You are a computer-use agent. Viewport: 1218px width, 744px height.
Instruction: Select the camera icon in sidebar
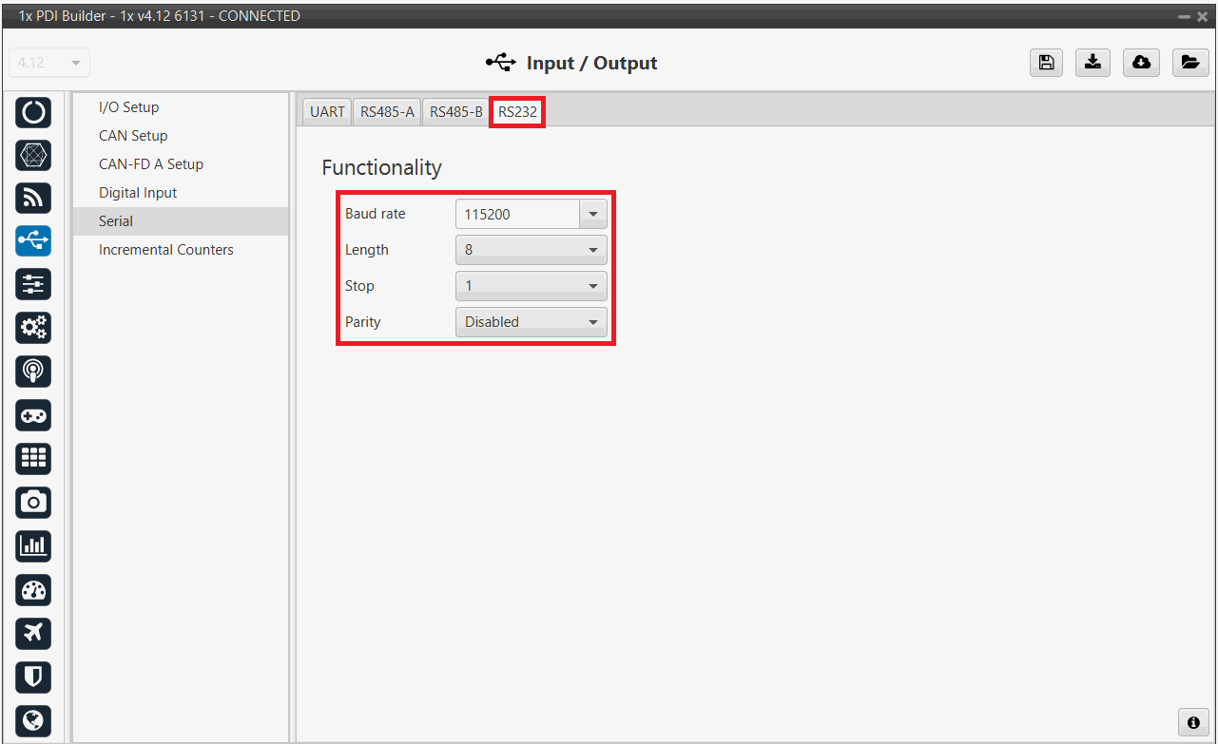pyautogui.click(x=33, y=502)
